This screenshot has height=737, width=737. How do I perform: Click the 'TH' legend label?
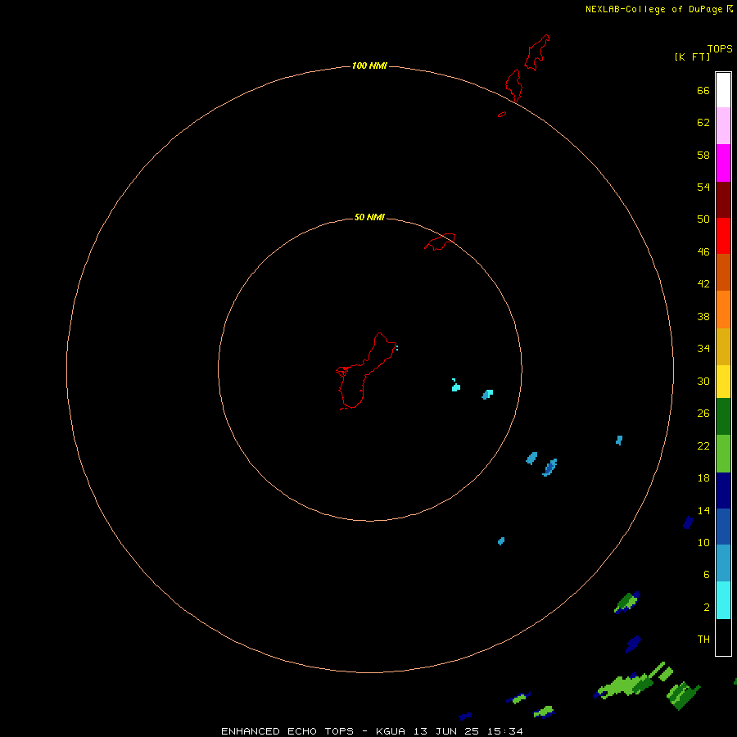coord(703,640)
